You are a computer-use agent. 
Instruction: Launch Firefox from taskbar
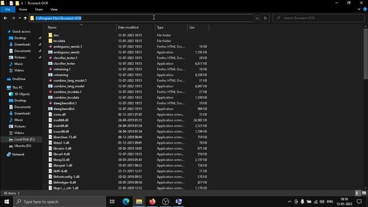(152, 202)
